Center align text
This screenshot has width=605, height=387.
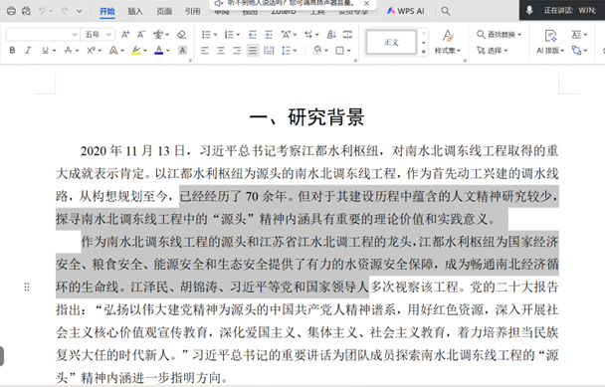(221, 51)
